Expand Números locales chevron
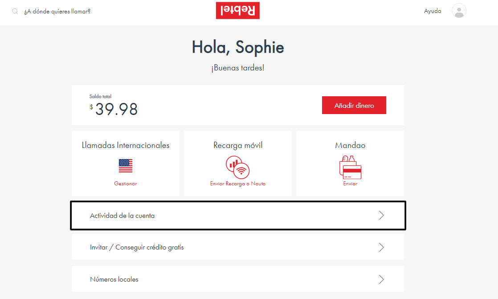The image size is (498, 299). (x=381, y=279)
